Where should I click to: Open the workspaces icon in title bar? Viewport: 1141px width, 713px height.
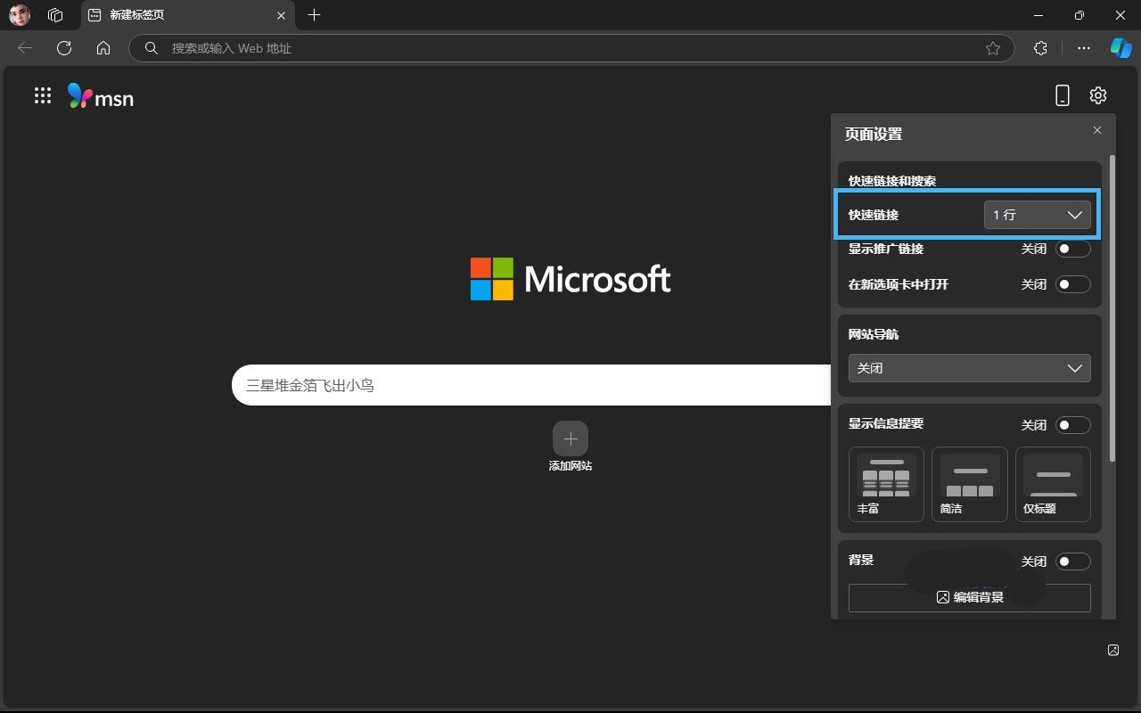[x=55, y=15]
